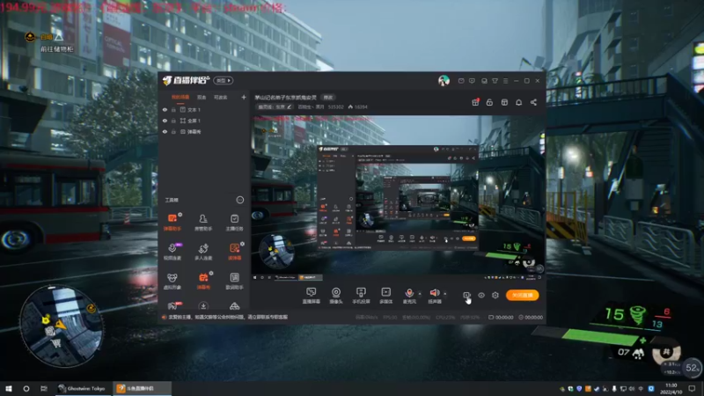The height and width of the screenshot is (396, 704).
Task: Hide the 文本 1 source layer
Action: coord(165,109)
